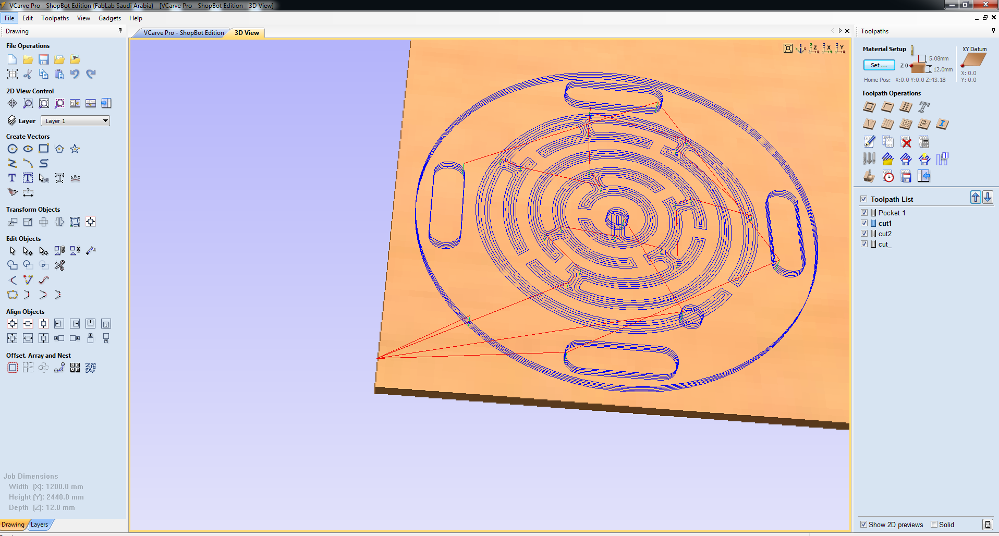
Task: Open the Drilling toolpath tool
Action: (x=905, y=107)
